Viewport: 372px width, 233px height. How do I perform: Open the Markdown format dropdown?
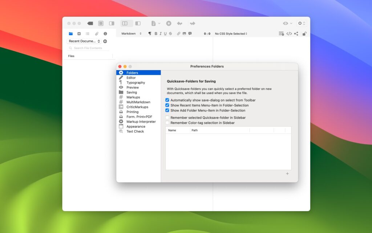130,33
